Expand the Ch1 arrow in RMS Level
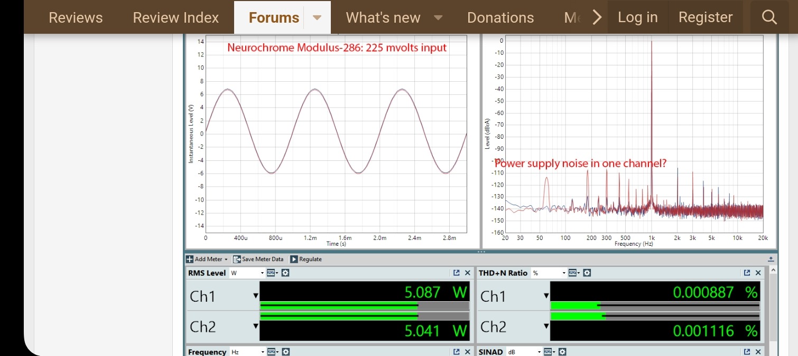Screen dimensions: 798x356 pos(256,296)
